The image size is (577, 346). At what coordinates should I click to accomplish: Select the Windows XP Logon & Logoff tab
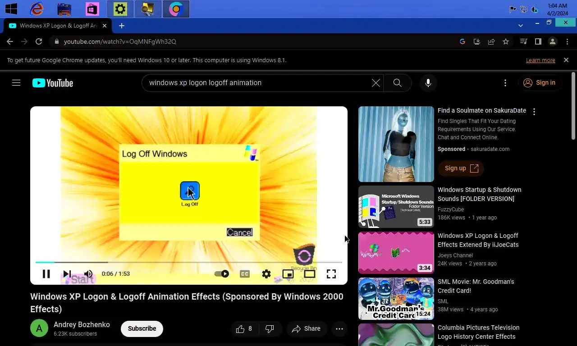pyautogui.click(x=58, y=26)
